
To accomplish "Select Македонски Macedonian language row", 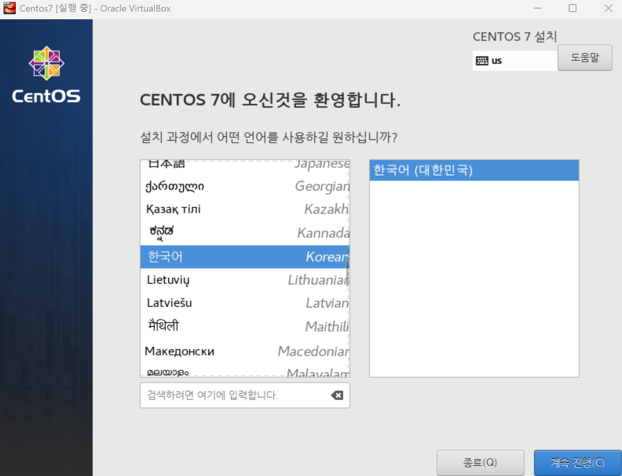I will (245, 351).
